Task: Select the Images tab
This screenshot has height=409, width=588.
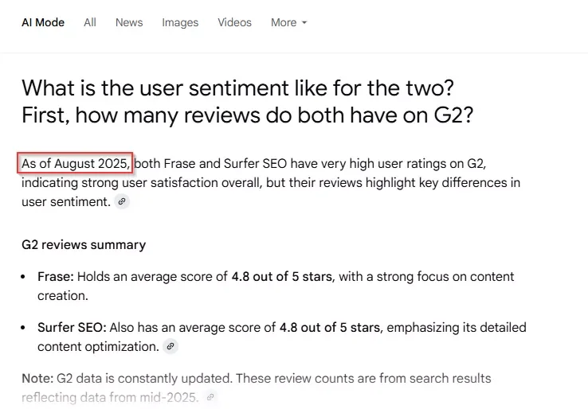Action: 180,22
